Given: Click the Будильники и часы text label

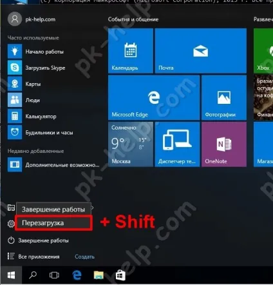Looking at the screenshot, I should tap(49, 133).
